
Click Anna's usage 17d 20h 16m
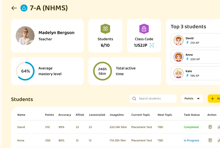click(x=118, y=140)
